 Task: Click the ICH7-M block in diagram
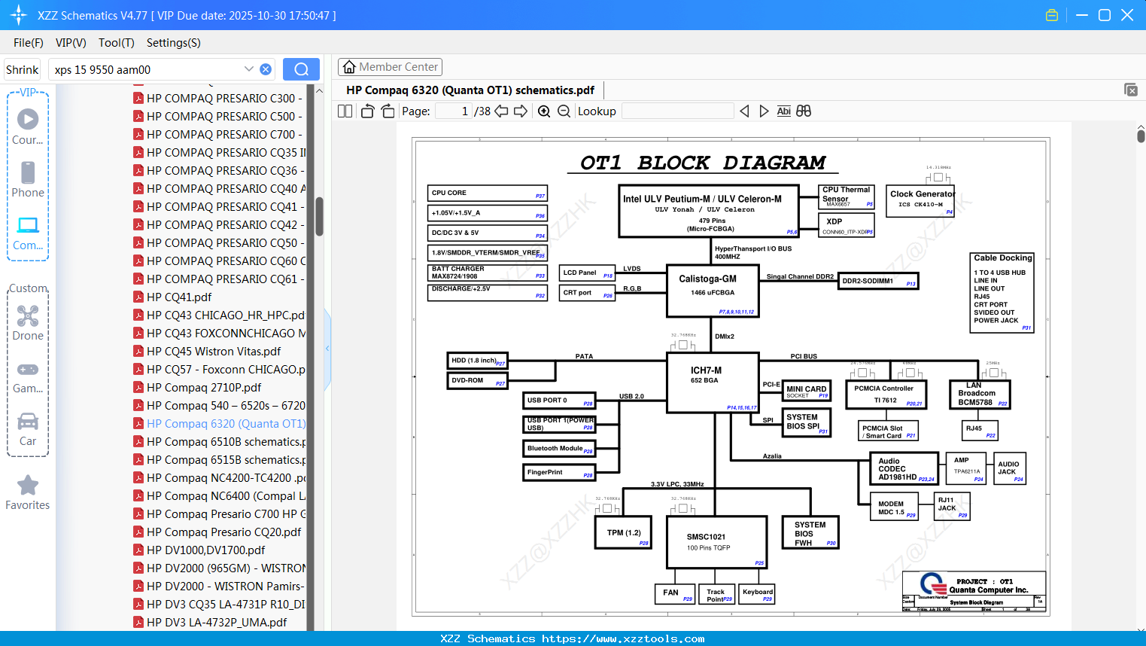[x=713, y=382]
